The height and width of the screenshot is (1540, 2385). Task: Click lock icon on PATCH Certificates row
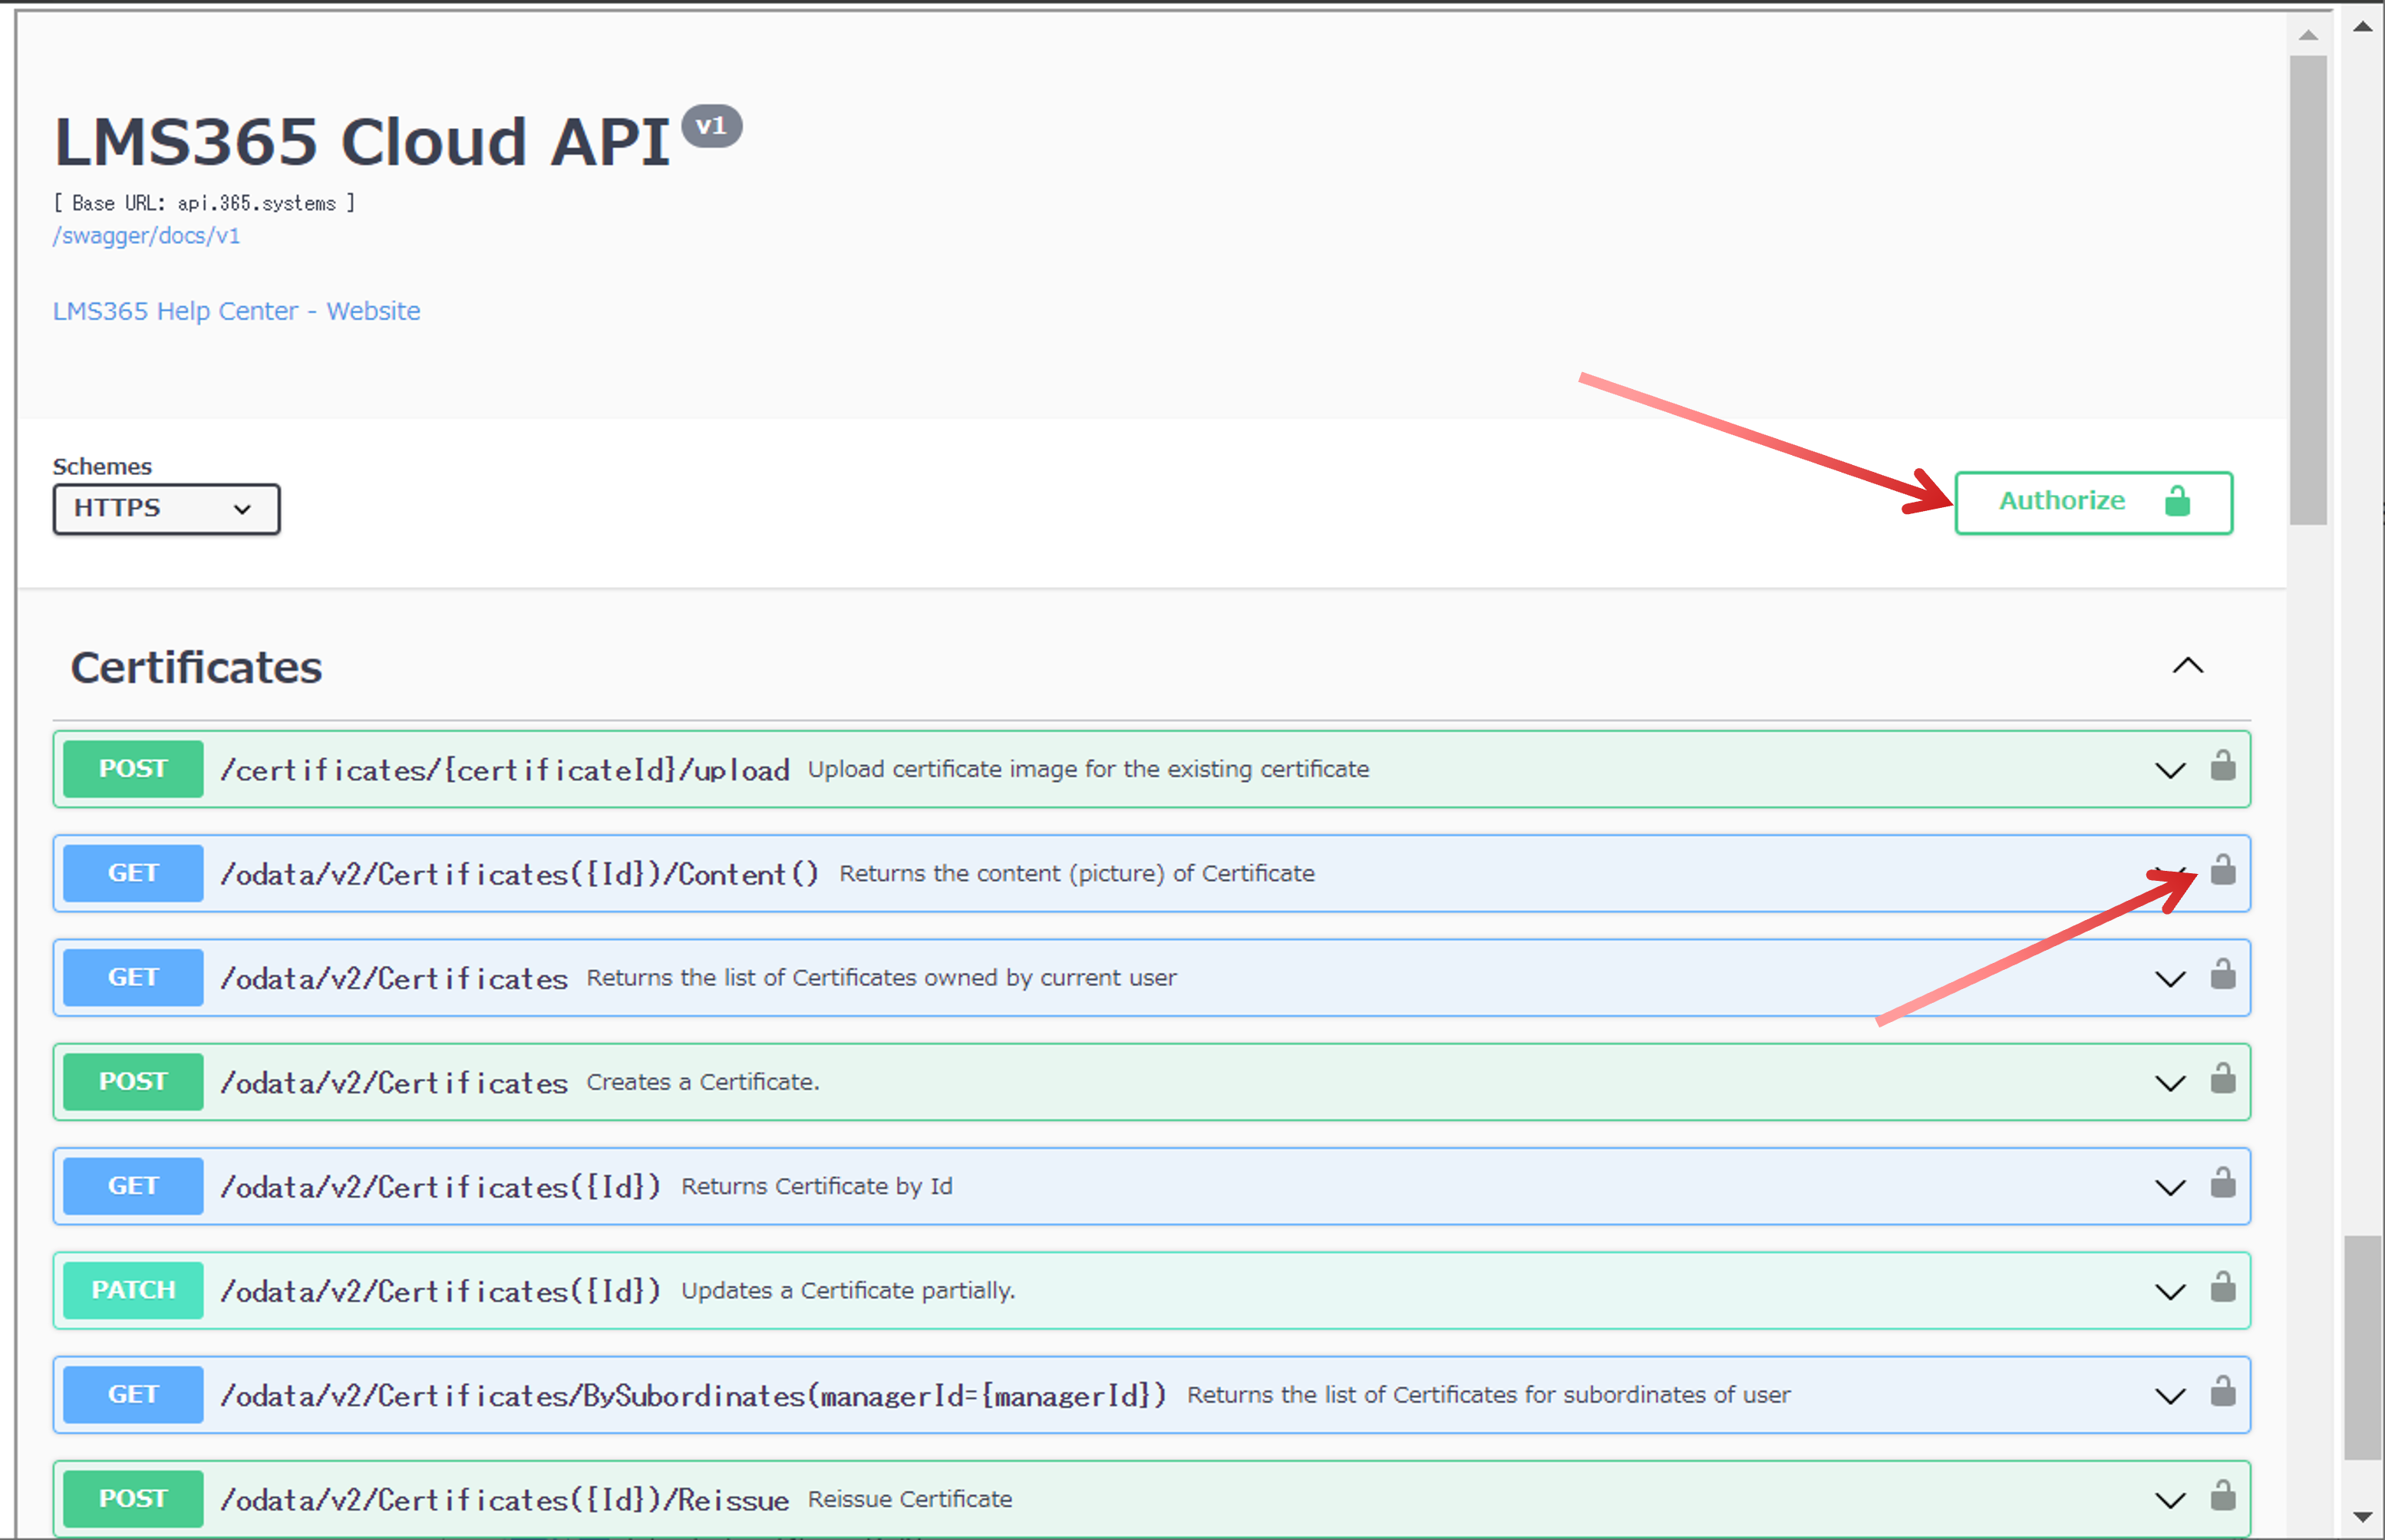click(2222, 1287)
